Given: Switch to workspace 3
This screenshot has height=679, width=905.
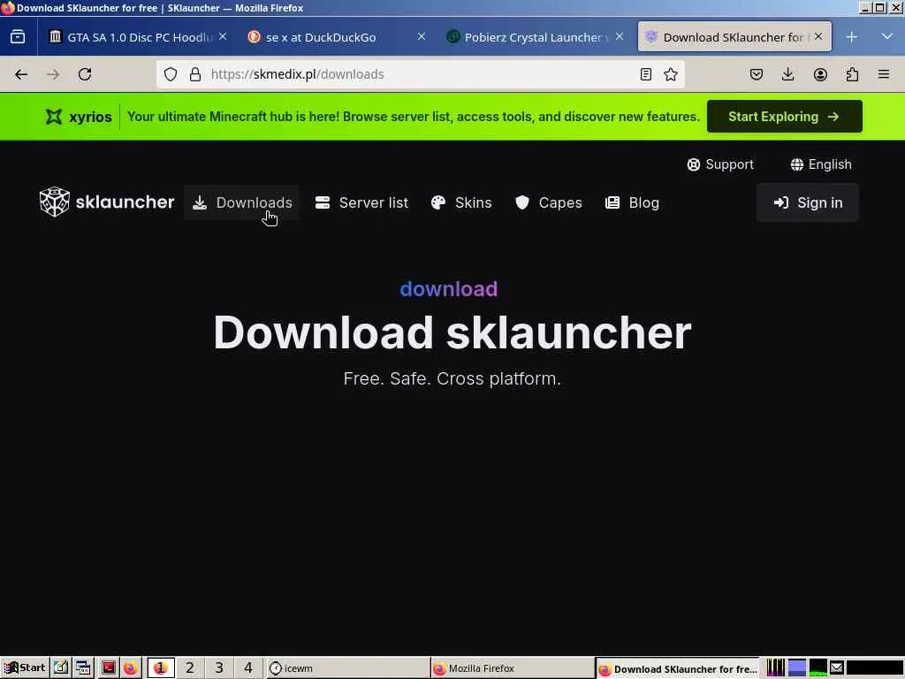Looking at the screenshot, I should (x=219, y=668).
